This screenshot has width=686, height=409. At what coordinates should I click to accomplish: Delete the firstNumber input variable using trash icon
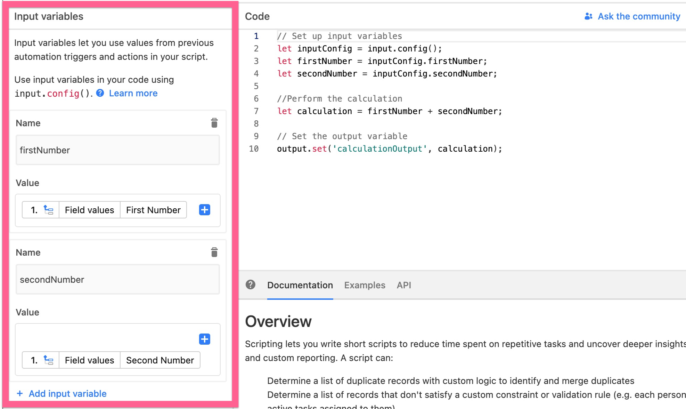[214, 123]
